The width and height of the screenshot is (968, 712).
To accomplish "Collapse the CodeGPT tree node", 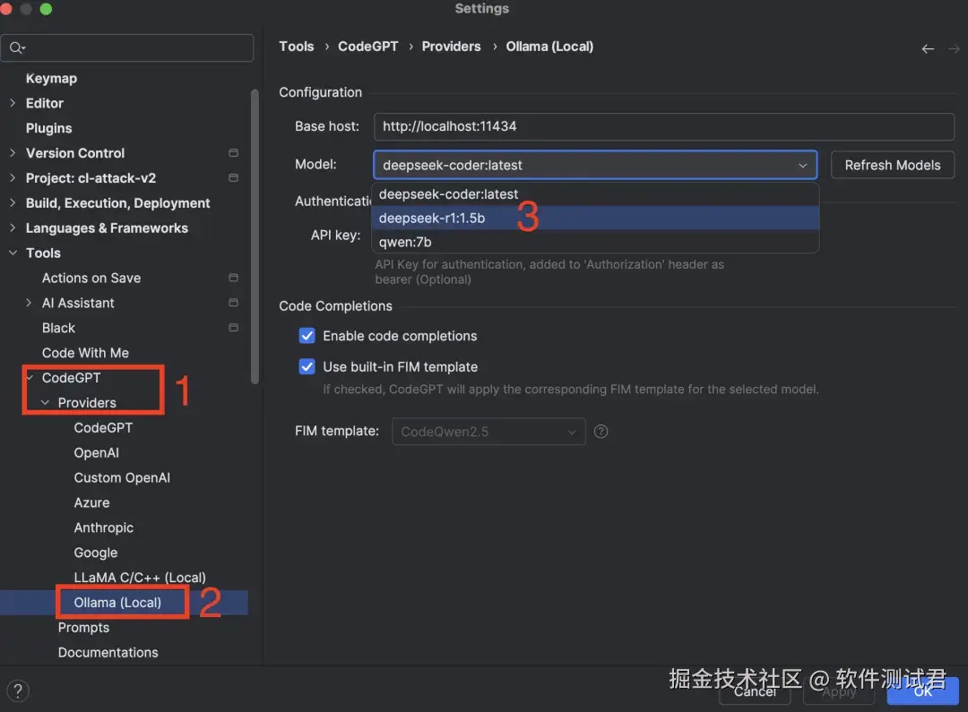I will click(x=29, y=377).
